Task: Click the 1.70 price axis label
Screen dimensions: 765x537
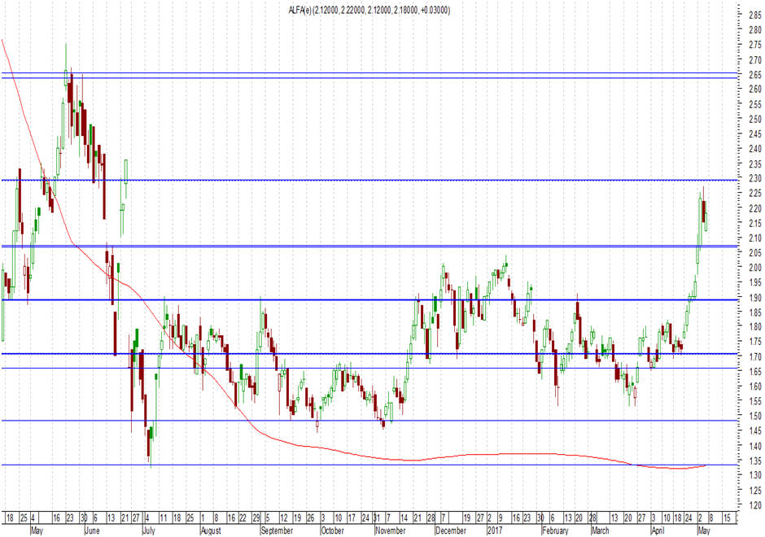Action: [754, 357]
